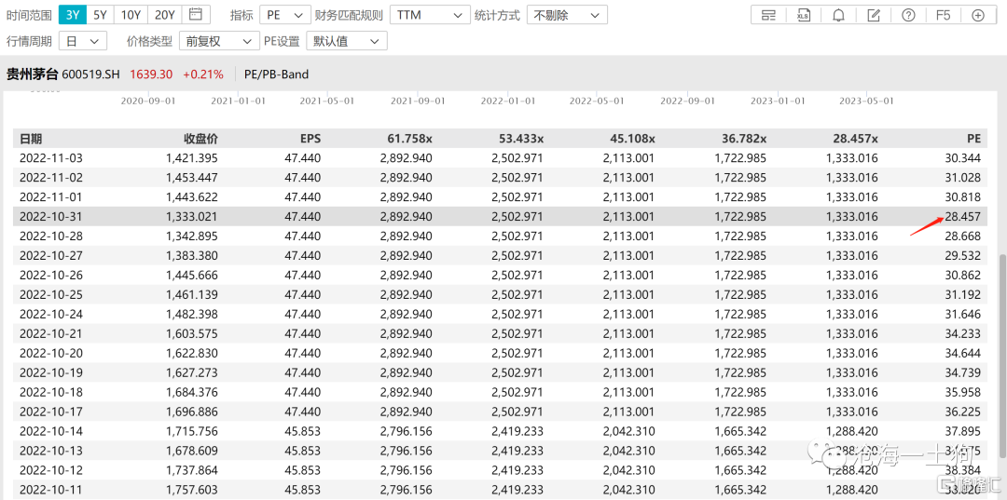Image resolution: width=1007 pixels, height=500 pixels.
Task: Select the 2022-10-31 row date
Action: point(50,217)
